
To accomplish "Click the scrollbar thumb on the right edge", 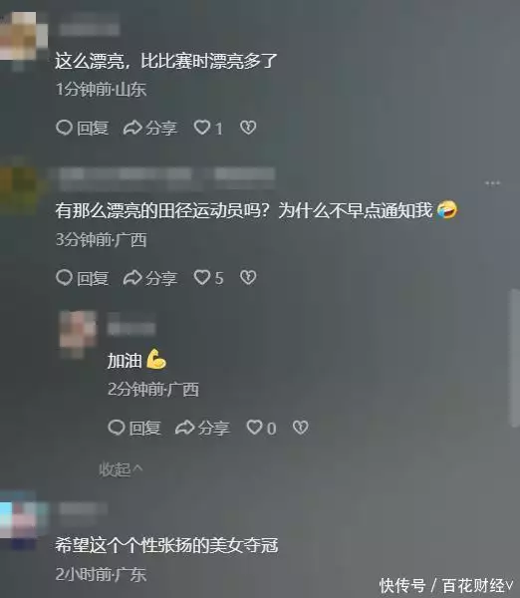I will 515,358.
